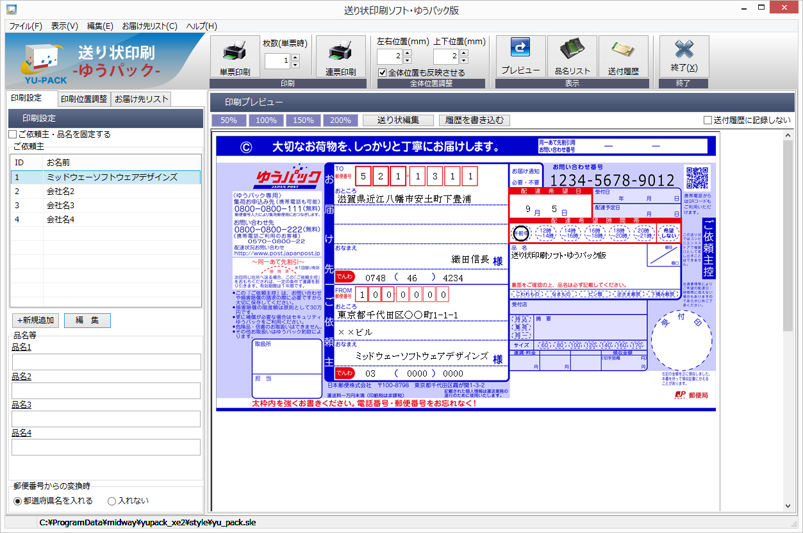Decrease 枚数(単票時) count with down arrow
Viewport: 803px width, 533px height.
coord(295,65)
